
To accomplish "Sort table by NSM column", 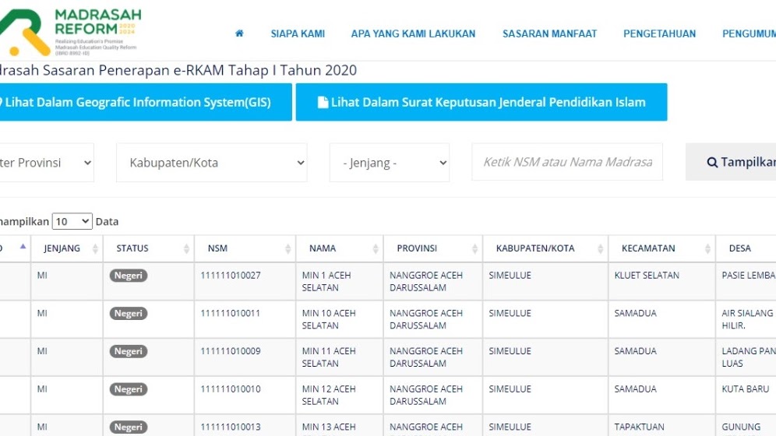I will pos(245,248).
